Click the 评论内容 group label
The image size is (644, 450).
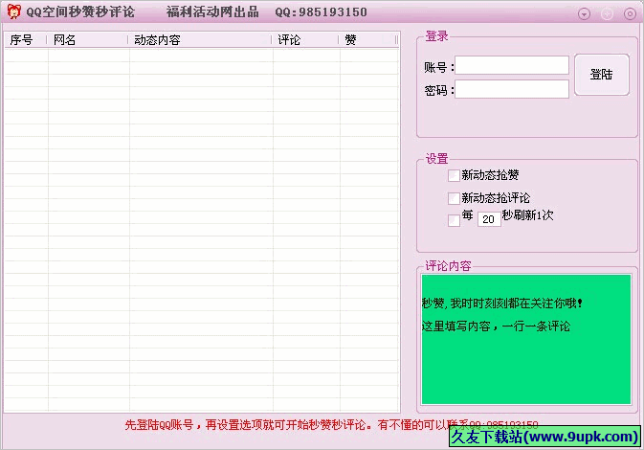coord(448,266)
